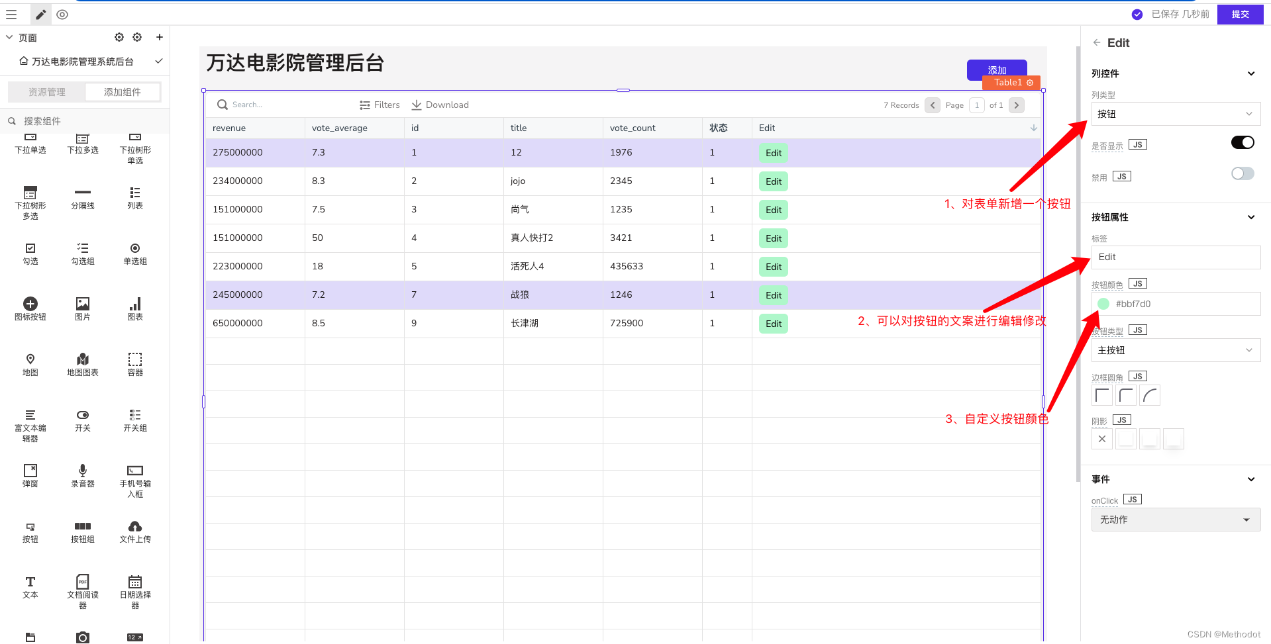Screen dimensions: 1271x644
Task: Download the table data
Action: pos(440,105)
